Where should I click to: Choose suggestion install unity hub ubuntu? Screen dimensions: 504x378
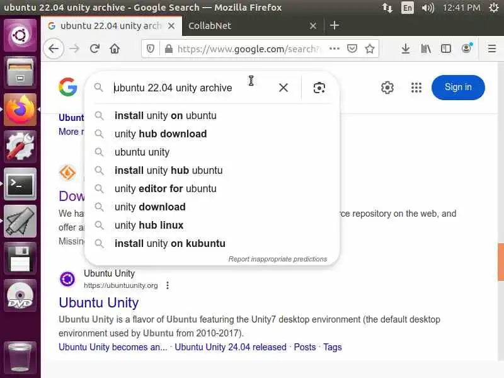click(212, 170)
